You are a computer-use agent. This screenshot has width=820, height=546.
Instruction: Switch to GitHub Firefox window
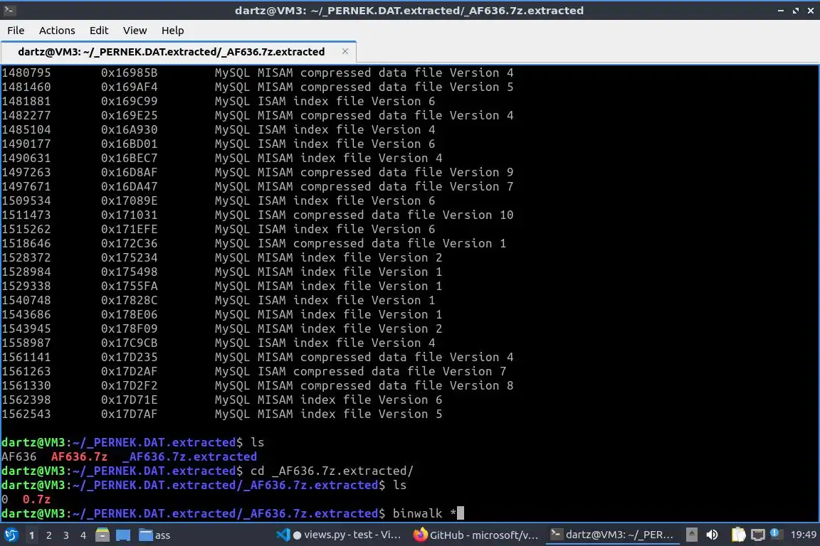(x=476, y=535)
